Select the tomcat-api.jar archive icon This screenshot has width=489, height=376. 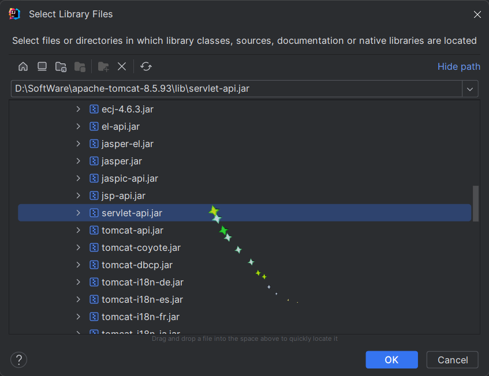pos(94,230)
